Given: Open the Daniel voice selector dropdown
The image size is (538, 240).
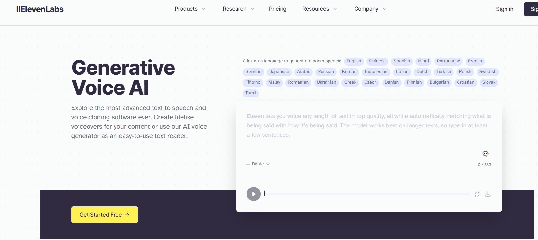Looking at the screenshot, I should (x=261, y=164).
